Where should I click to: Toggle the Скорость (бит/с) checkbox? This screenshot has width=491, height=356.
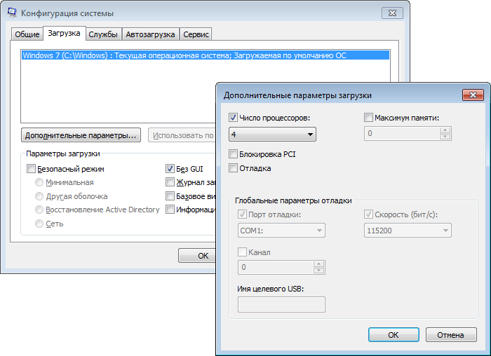pos(368,214)
